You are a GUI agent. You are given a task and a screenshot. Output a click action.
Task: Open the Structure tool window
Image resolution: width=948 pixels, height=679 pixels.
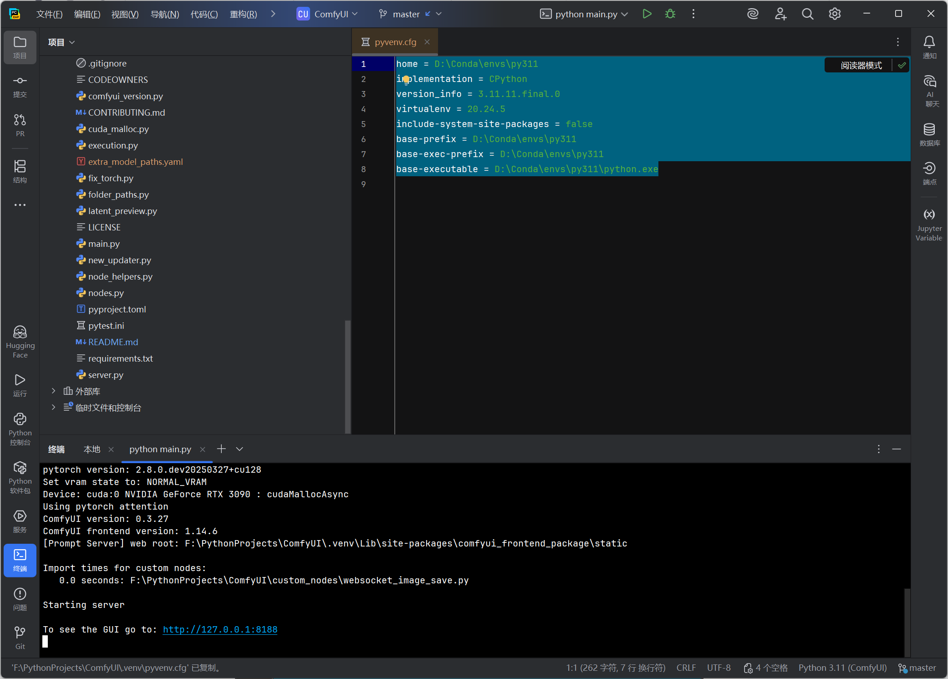(x=20, y=171)
